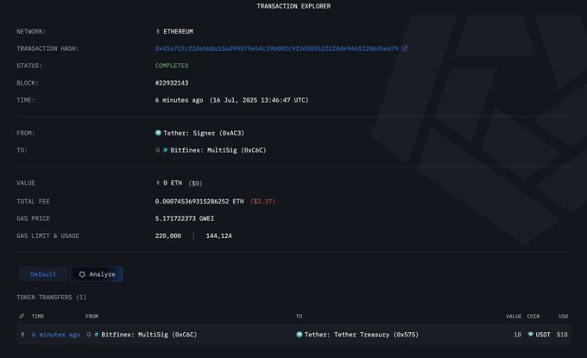Click the $1B USD amount
This screenshot has width=587, height=358.
[x=562, y=335]
